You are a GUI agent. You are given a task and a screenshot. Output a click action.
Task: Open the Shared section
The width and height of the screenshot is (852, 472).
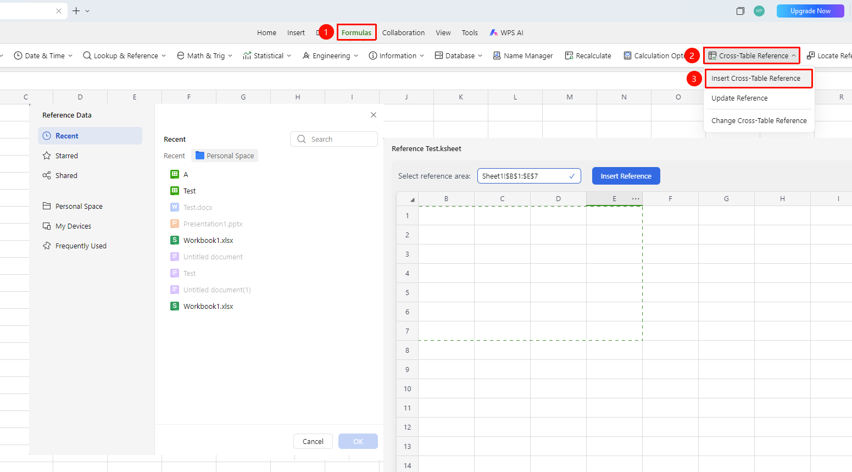click(90, 175)
